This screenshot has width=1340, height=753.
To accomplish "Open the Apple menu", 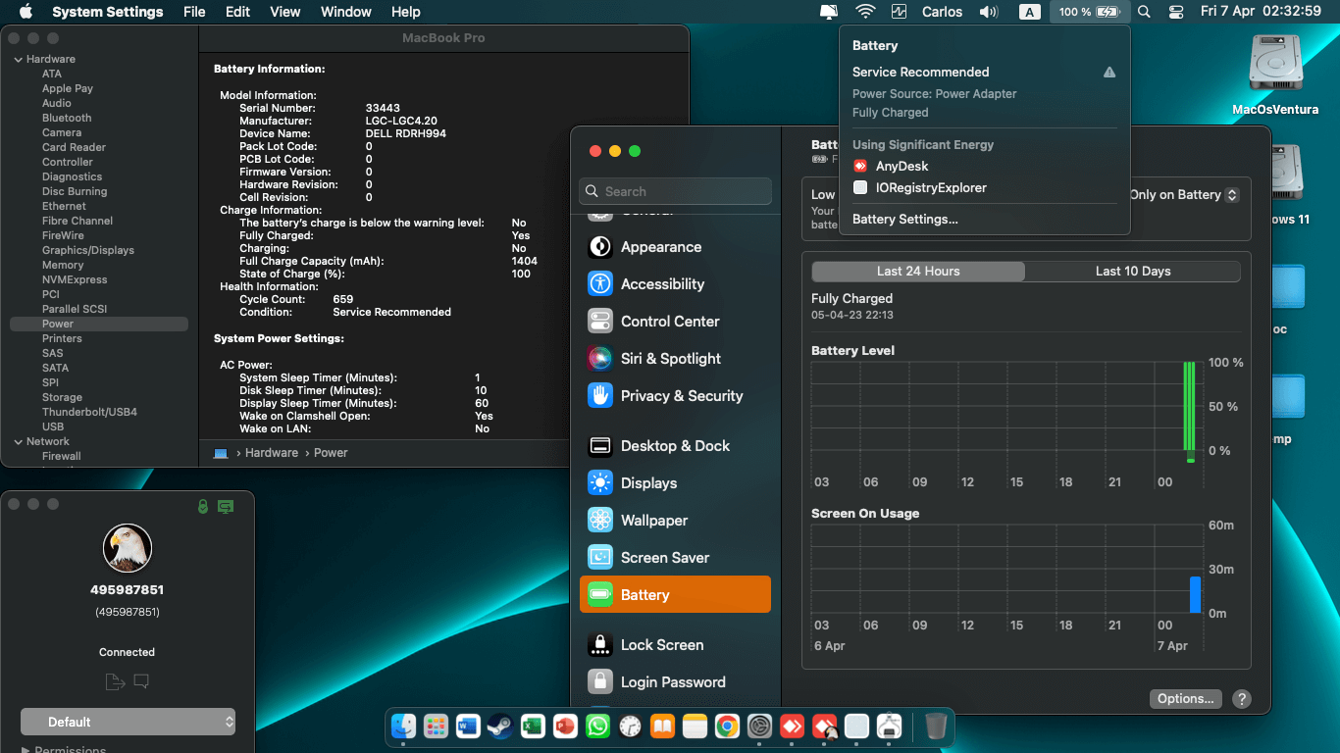I will click(26, 12).
